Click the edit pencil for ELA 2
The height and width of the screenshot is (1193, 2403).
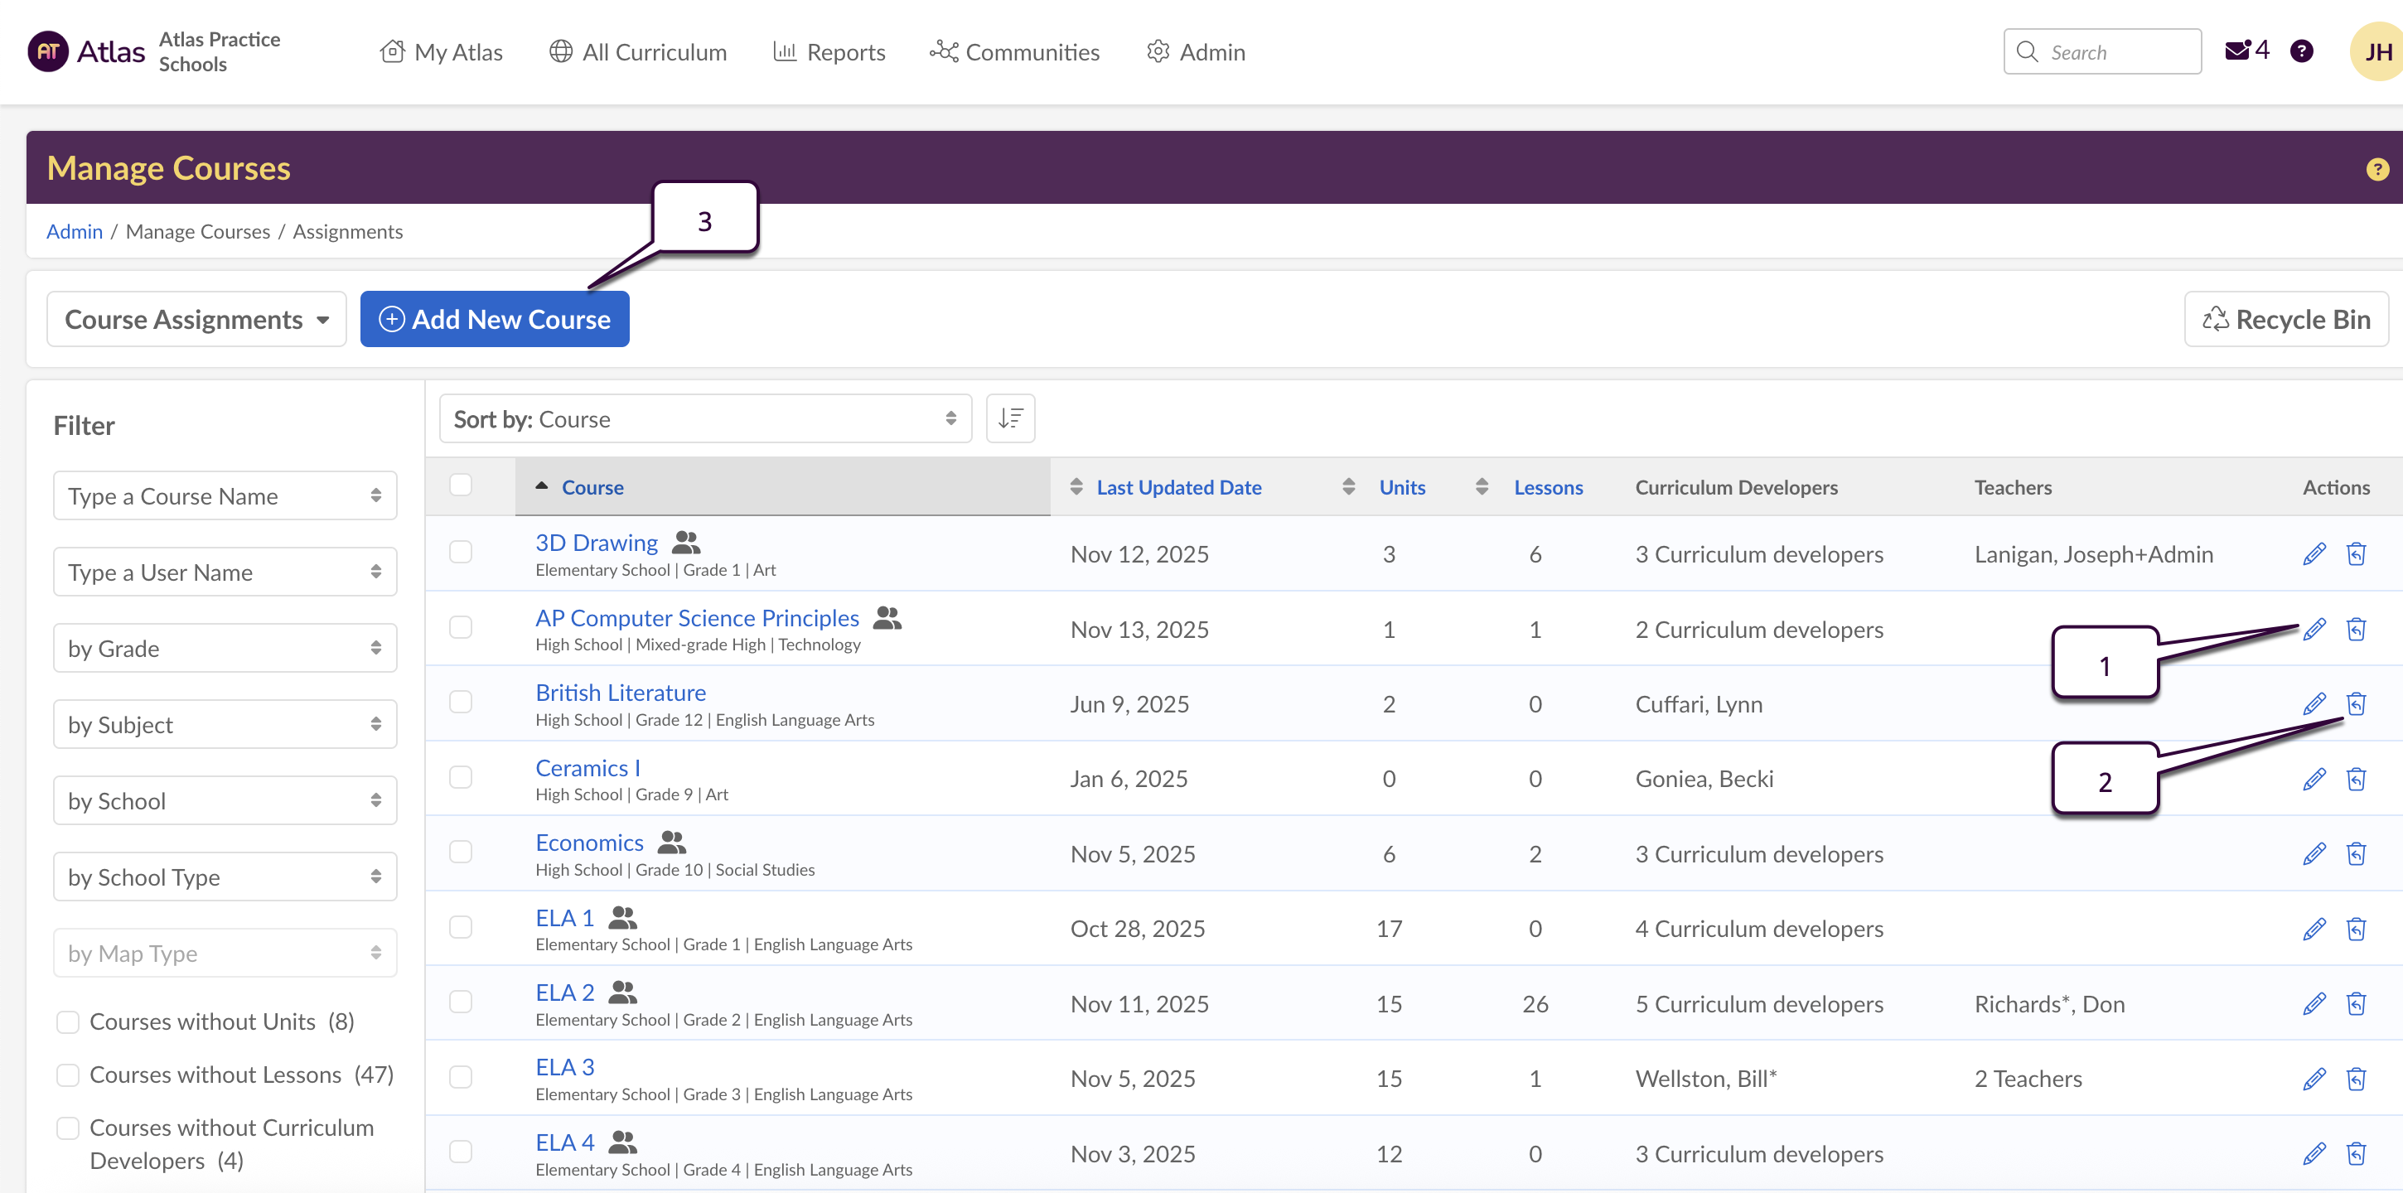pyautogui.click(x=2314, y=1003)
